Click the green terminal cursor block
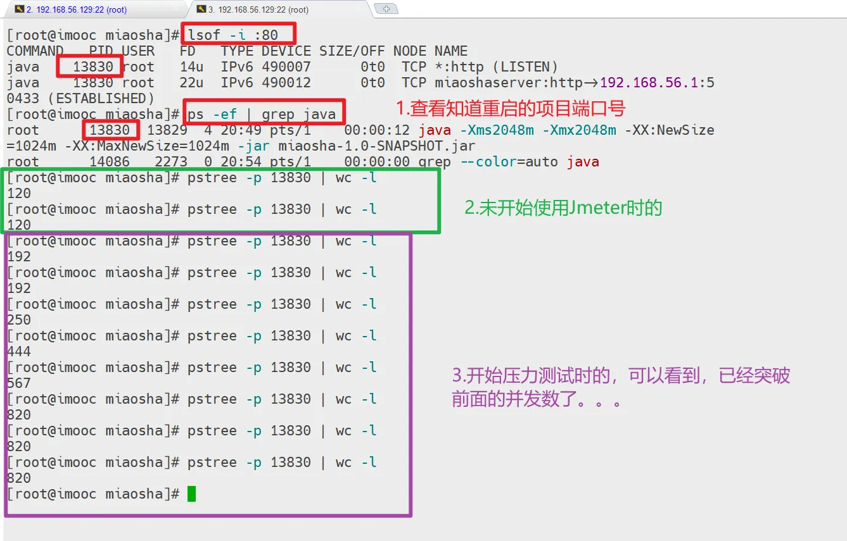 pyautogui.click(x=192, y=494)
